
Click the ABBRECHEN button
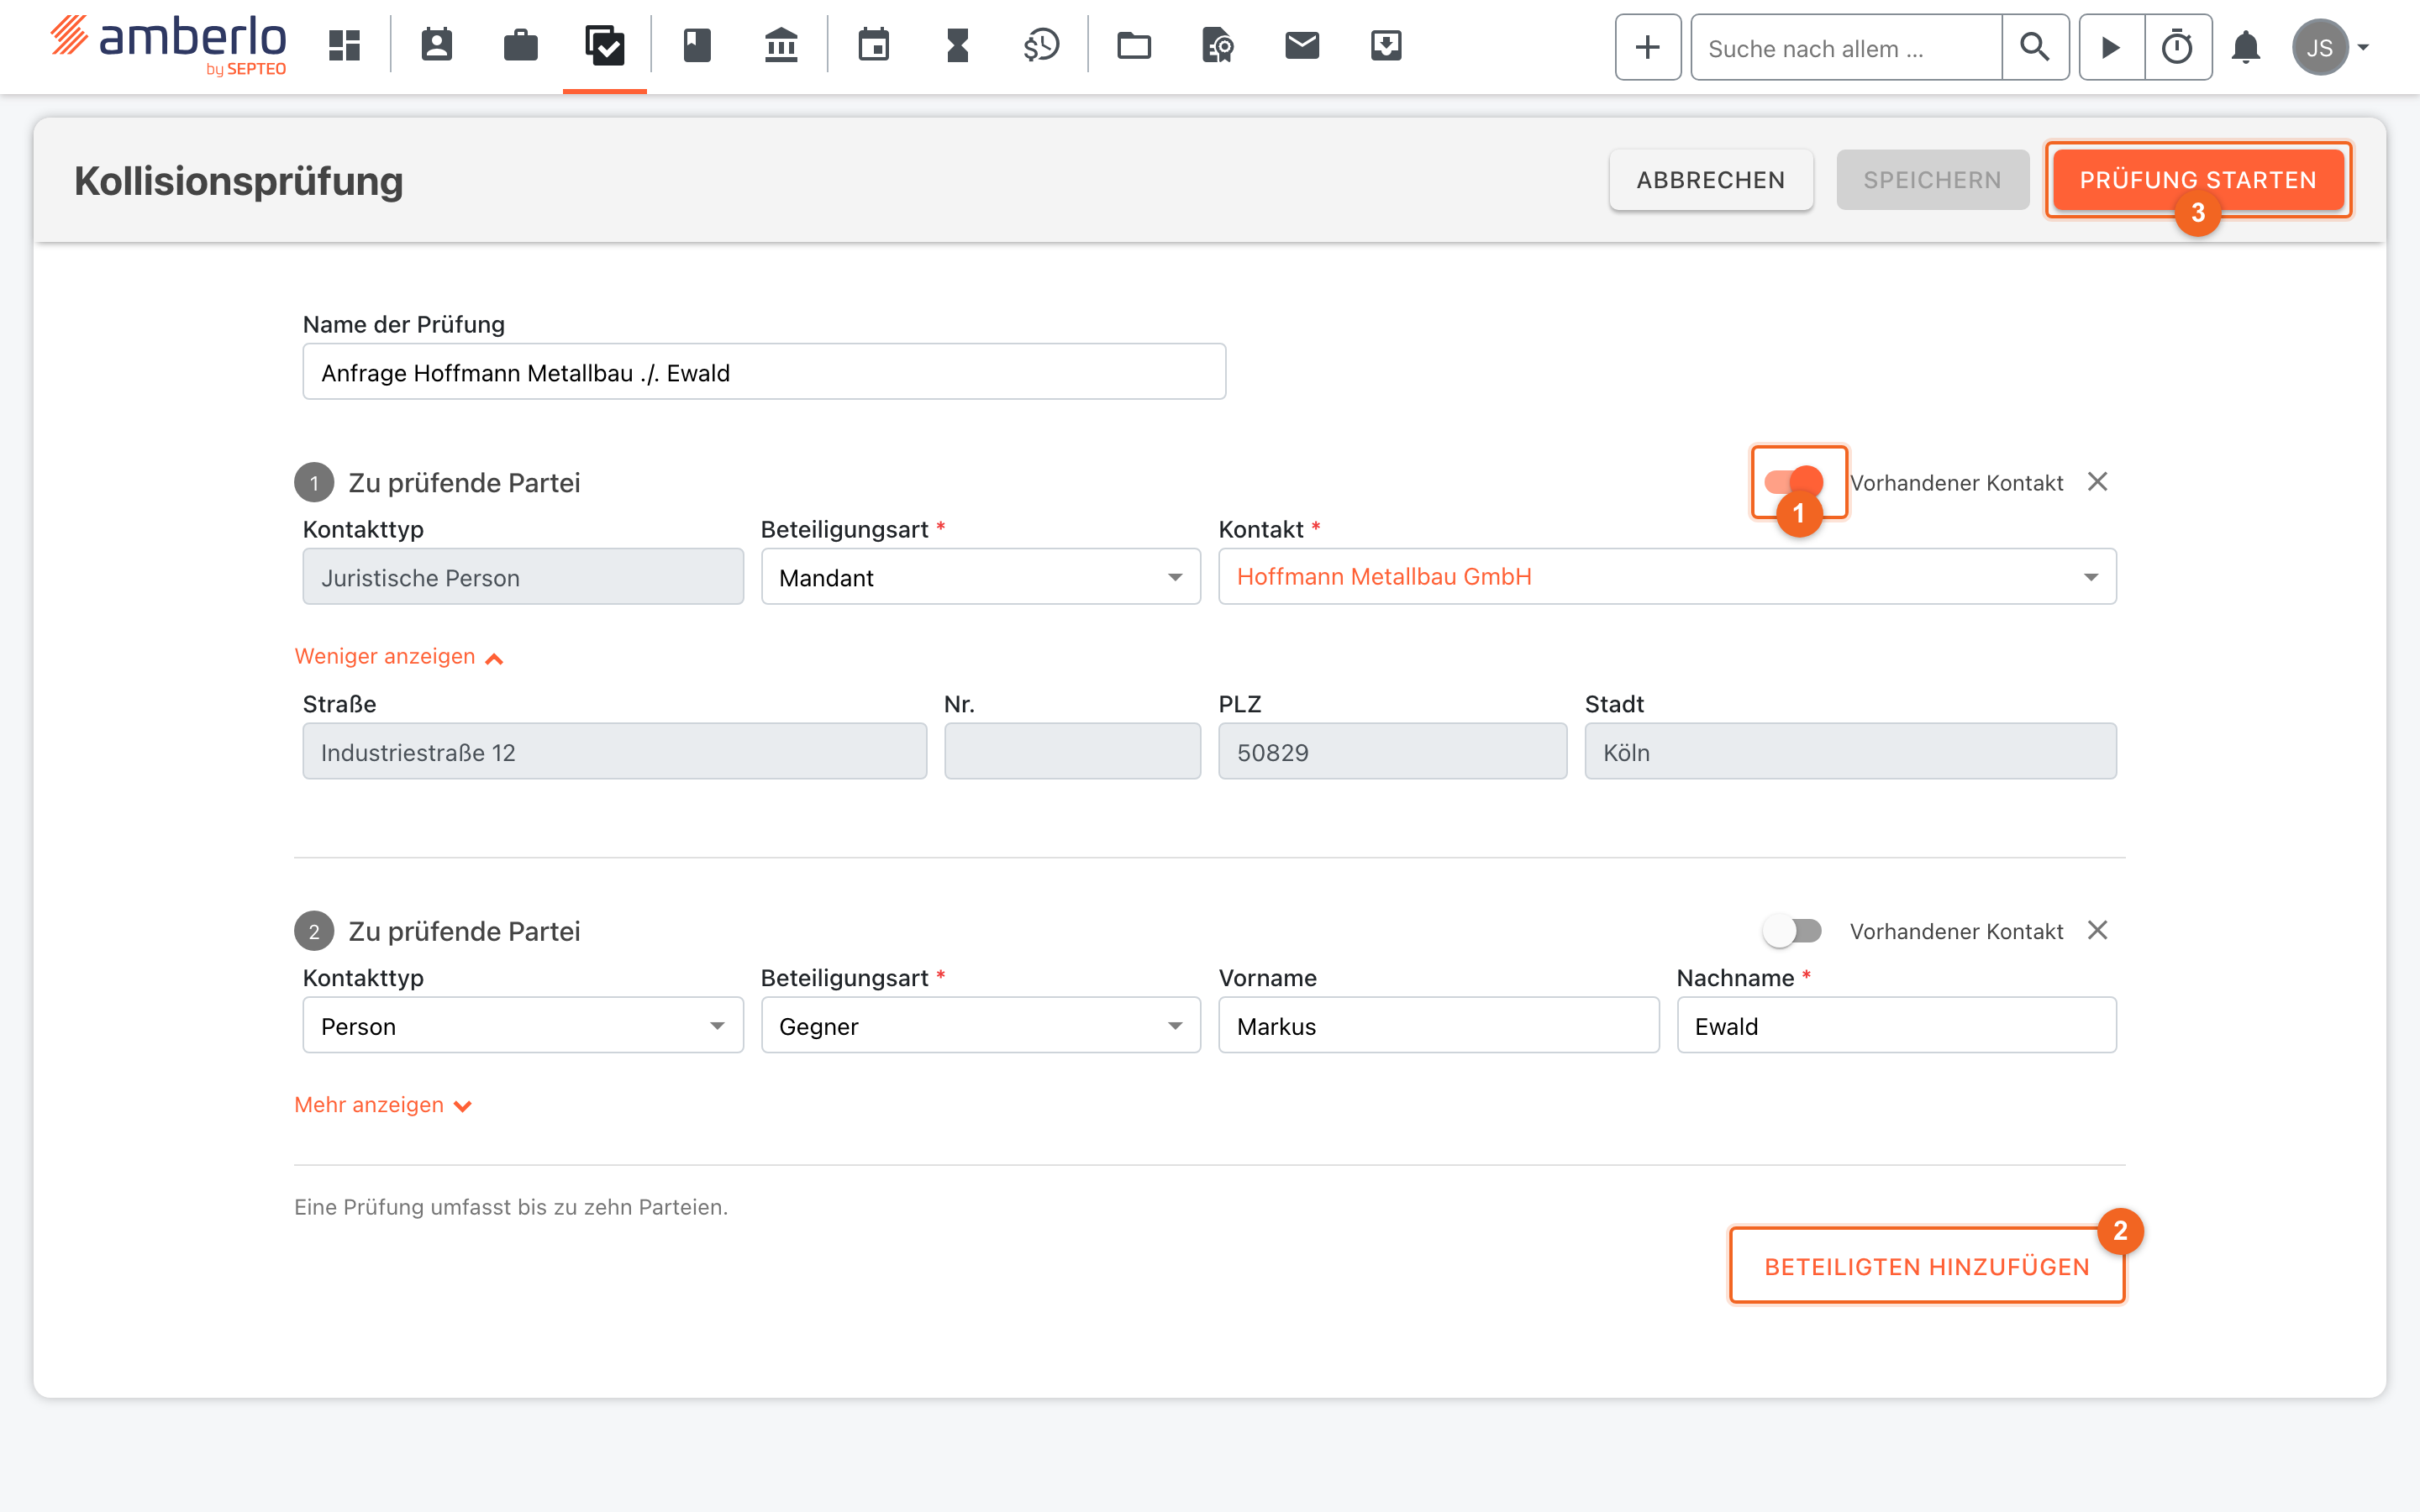pos(1711,180)
